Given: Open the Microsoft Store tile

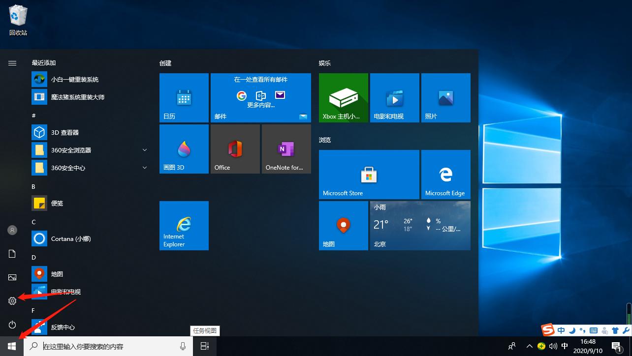Looking at the screenshot, I should coord(369,174).
